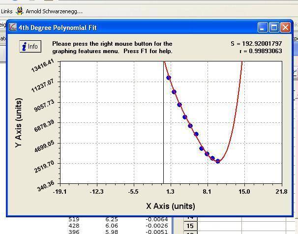Click the cell containing 519
This screenshot has height=234, width=298.
tap(74, 219)
